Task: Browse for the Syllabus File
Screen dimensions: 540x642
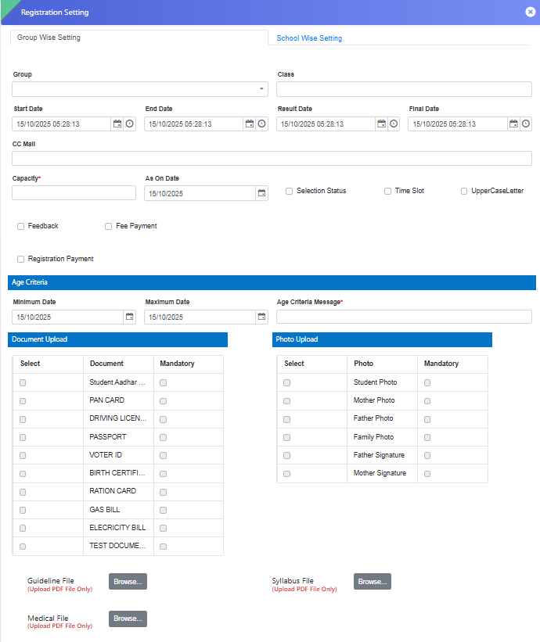Action: point(372,582)
